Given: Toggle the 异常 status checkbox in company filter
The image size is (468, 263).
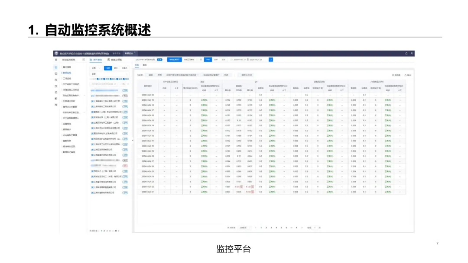Looking at the screenshot, I should [x=104, y=79].
